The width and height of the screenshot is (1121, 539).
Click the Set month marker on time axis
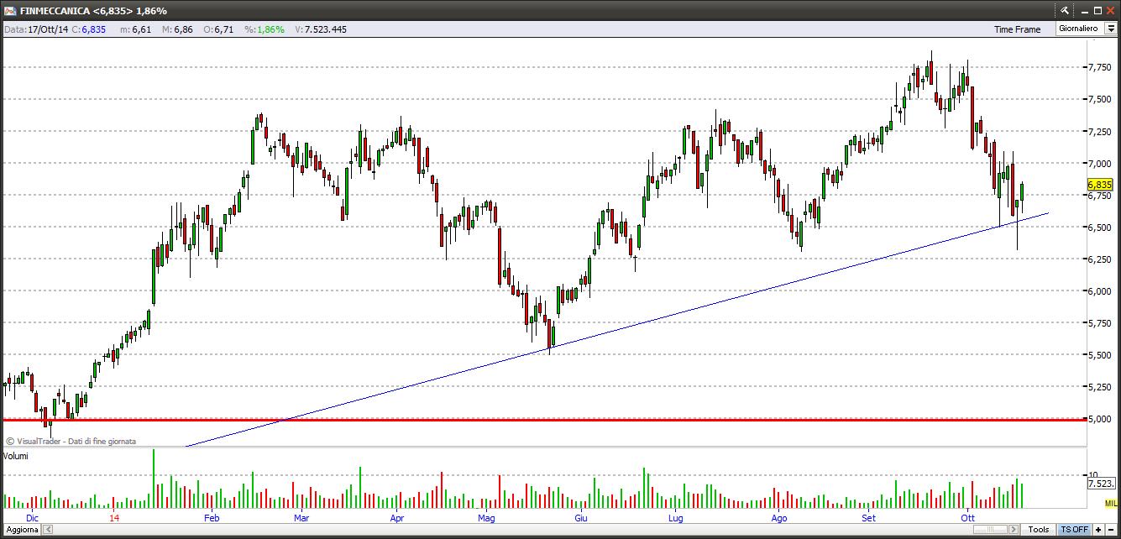tap(869, 518)
